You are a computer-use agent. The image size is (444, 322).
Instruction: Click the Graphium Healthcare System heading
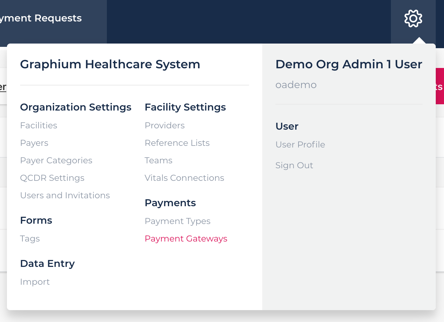click(110, 64)
